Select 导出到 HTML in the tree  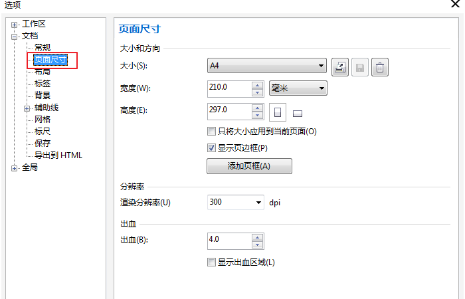58,155
